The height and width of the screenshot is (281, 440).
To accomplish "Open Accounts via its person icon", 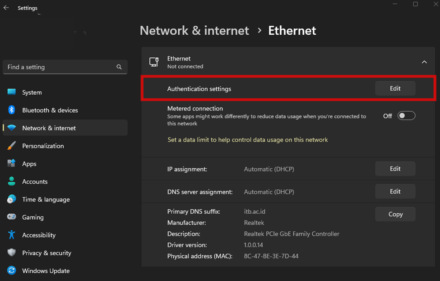I will pyautogui.click(x=12, y=181).
